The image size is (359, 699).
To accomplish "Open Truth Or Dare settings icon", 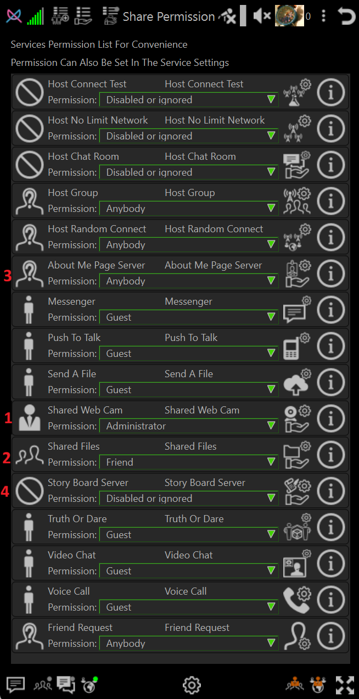I will (x=297, y=528).
